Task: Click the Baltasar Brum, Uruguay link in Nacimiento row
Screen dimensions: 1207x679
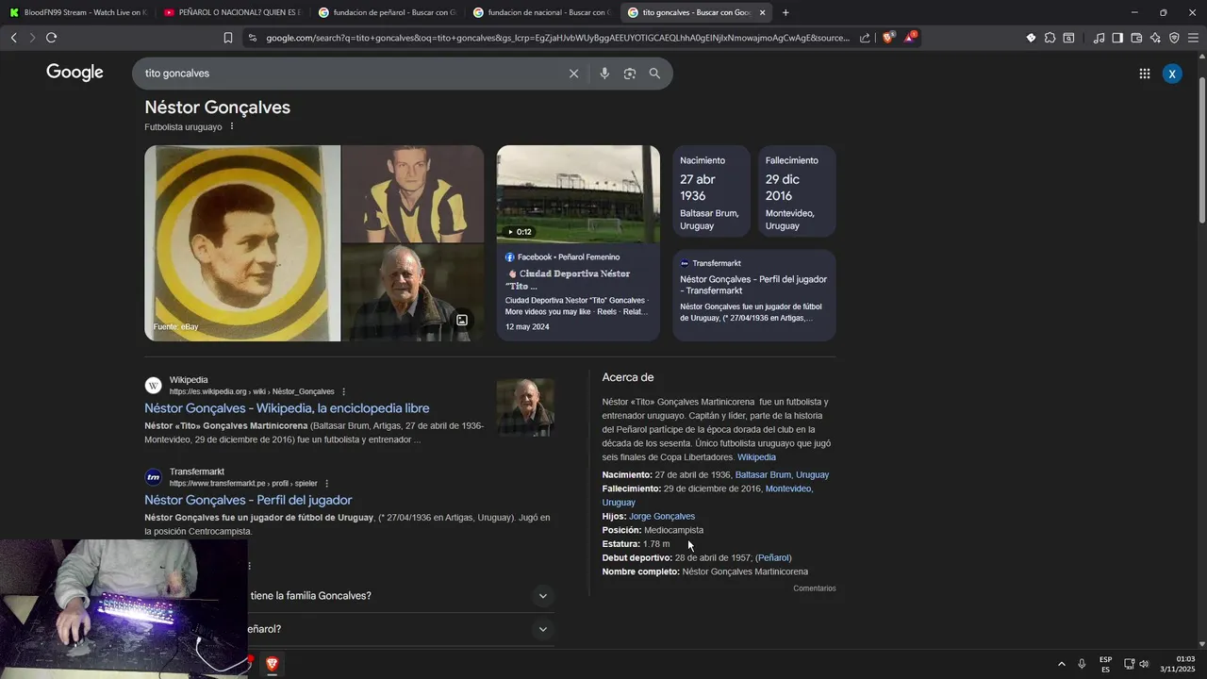Action: (782, 475)
